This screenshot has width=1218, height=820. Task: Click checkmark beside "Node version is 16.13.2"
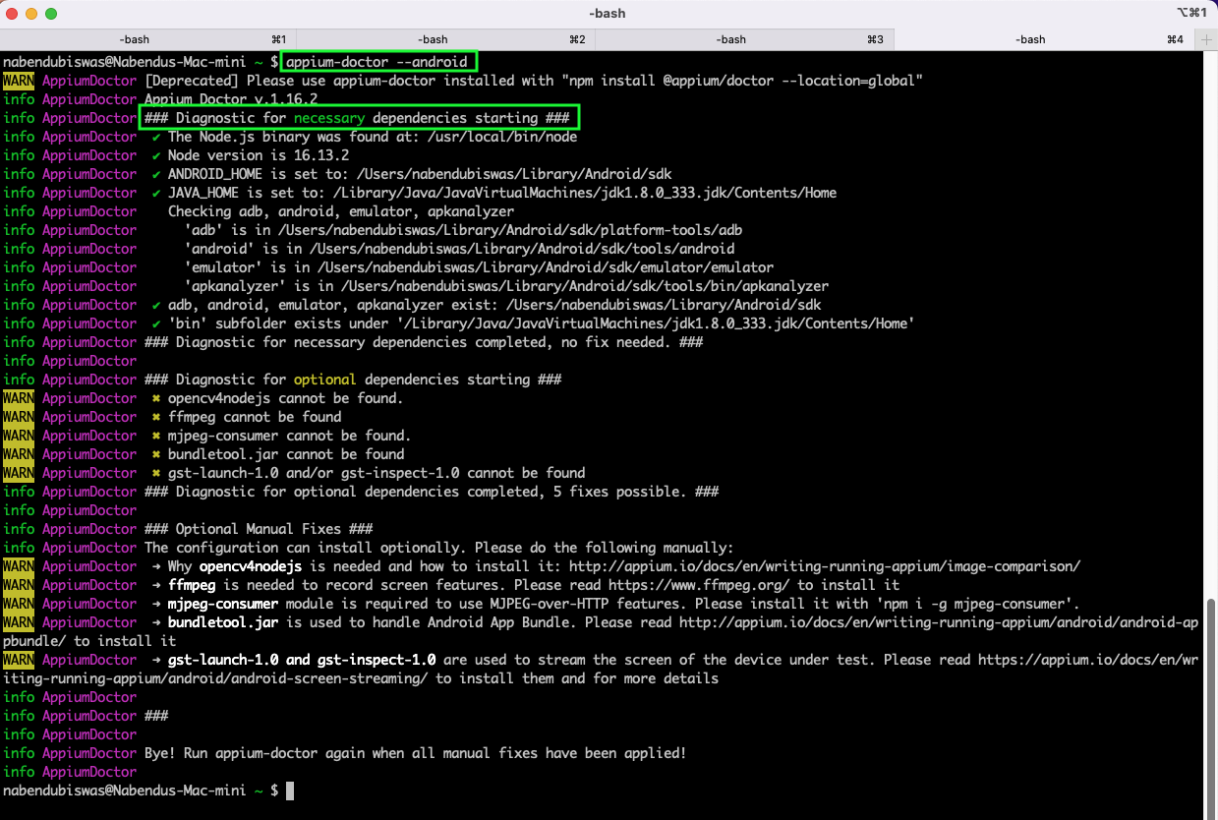pyautogui.click(x=156, y=155)
